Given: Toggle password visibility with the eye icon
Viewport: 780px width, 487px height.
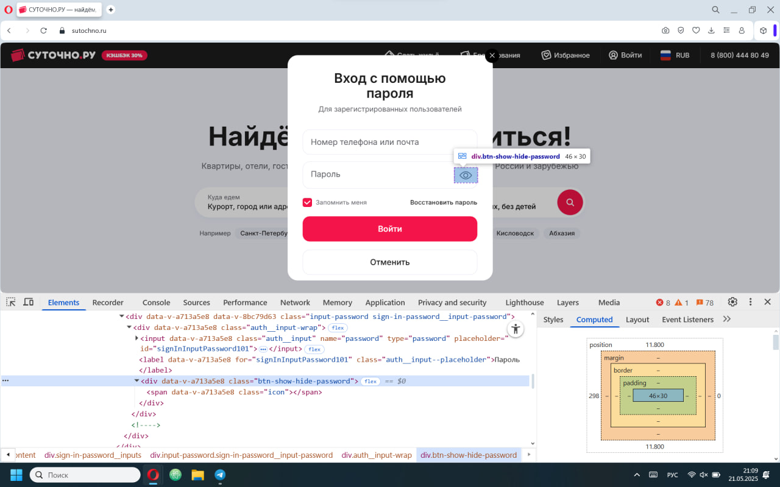Looking at the screenshot, I should 466,175.
